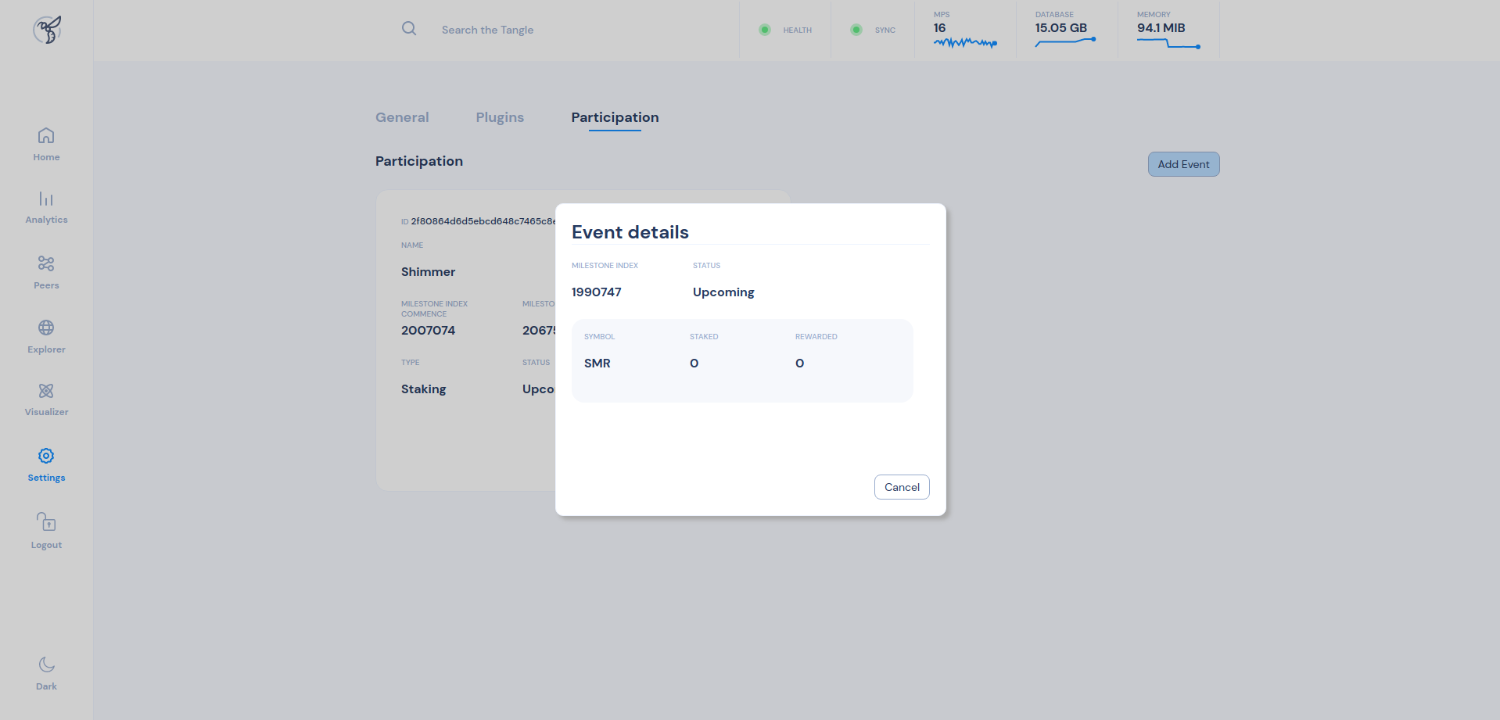Click the 15.05 GB database value
The width and height of the screenshot is (1500, 720).
pyautogui.click(x=1061, y=28)
